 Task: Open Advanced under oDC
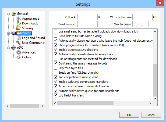click(29, 52)
